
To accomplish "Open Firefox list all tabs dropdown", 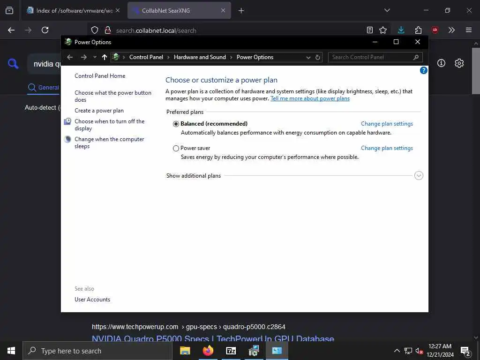I will pyautogui.click(x=387, y=10).
